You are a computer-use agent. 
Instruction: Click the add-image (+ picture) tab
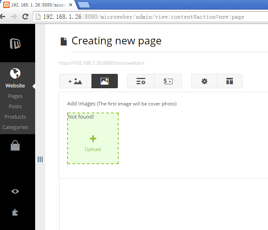pyautogui.click(x=75, y=81)
